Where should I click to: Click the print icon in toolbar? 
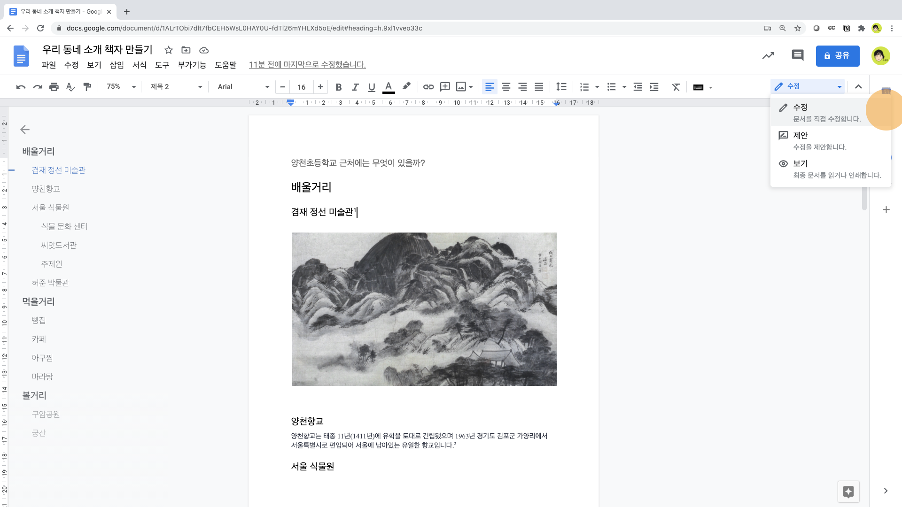54,87
